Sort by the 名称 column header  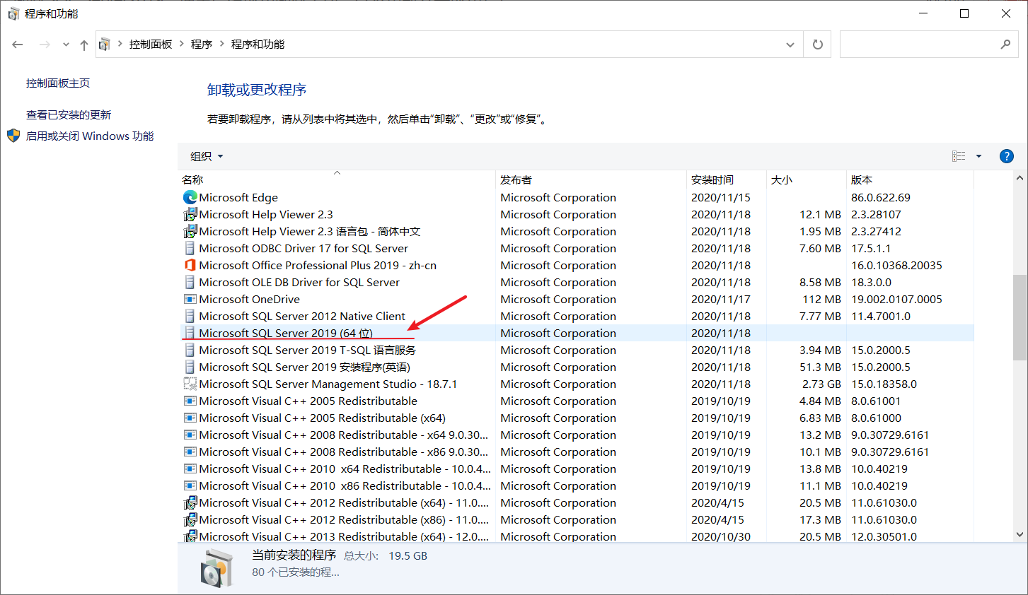tap(337, 179)
